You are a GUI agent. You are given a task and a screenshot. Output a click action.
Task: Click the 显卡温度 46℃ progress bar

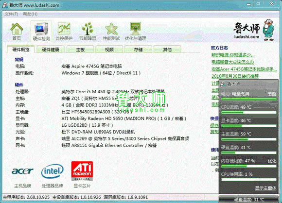point(249,126)
